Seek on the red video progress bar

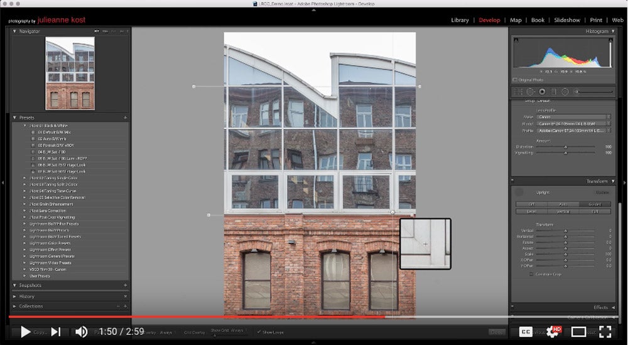click(197, 317)
